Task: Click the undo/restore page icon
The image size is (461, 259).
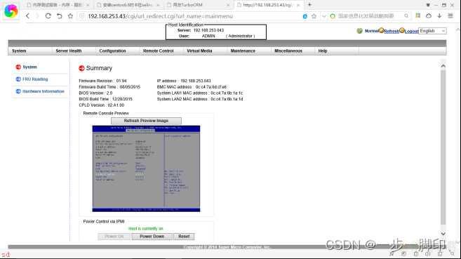Action: tap(60, 16)
